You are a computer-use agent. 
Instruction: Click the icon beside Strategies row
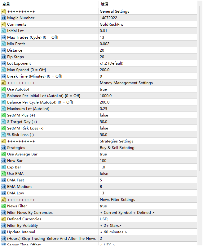point(3,148)
